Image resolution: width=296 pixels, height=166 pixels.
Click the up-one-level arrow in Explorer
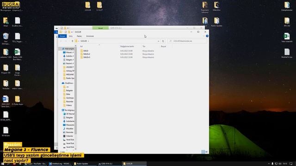coord(72,41)
